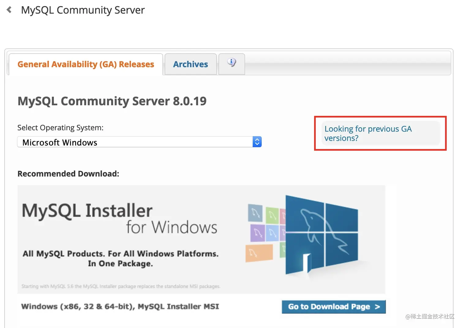
Task: Click the Go to Download Page button
Action: (333, 307)
